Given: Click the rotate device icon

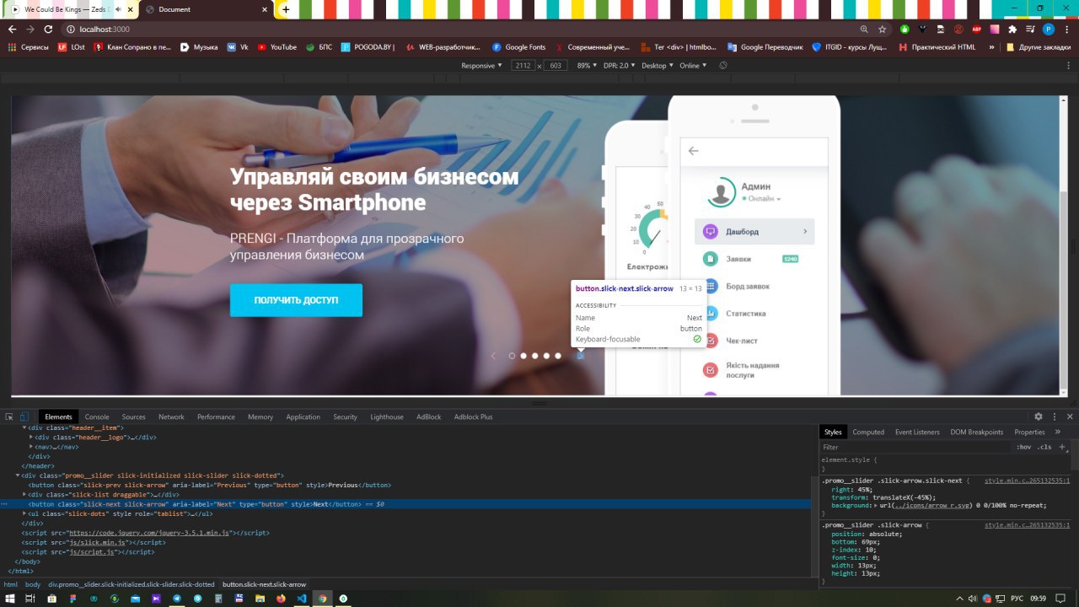Looking at the screenshot, I should point(723,65).
